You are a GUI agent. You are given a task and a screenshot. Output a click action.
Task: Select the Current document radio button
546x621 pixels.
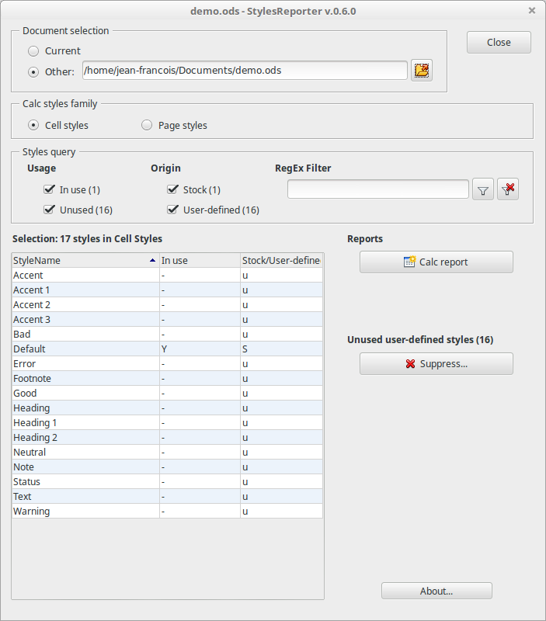click(x=33, y=51)
